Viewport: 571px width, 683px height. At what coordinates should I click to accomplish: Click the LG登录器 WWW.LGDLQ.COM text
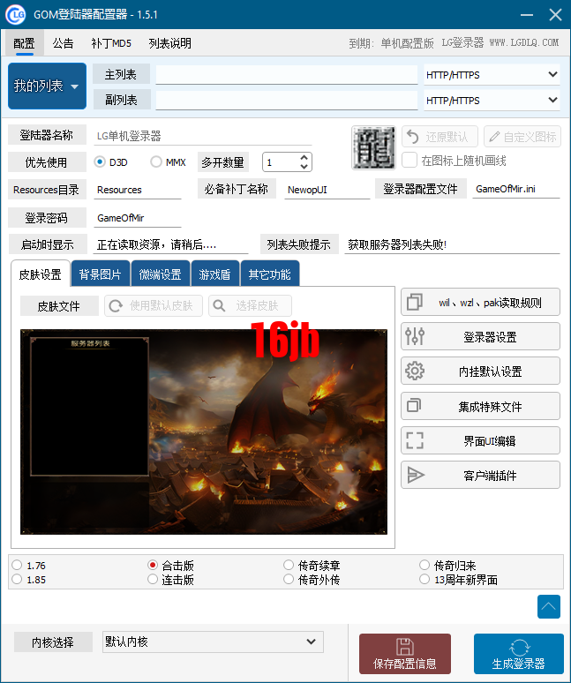pyautogui.click(x=500, y=42)
